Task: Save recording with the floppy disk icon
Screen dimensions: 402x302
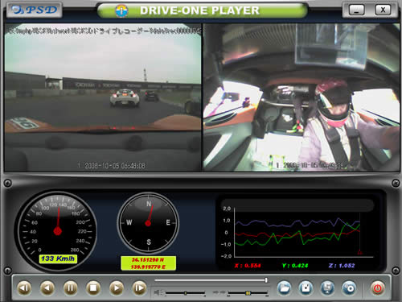Action: (x=306, y=288)
